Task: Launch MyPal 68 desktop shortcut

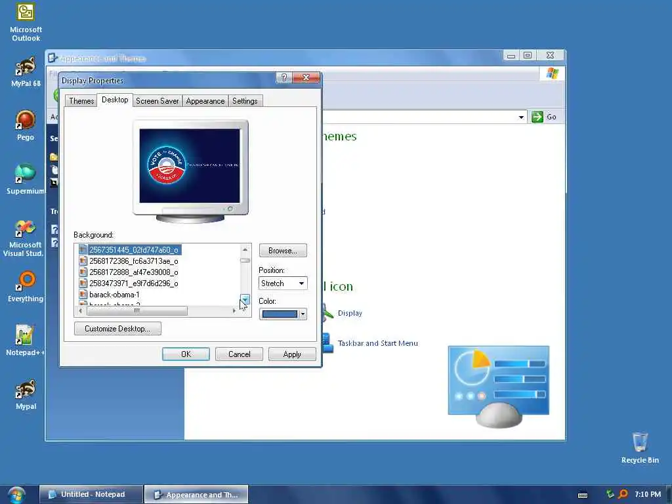Action: [x=26, y=72]
